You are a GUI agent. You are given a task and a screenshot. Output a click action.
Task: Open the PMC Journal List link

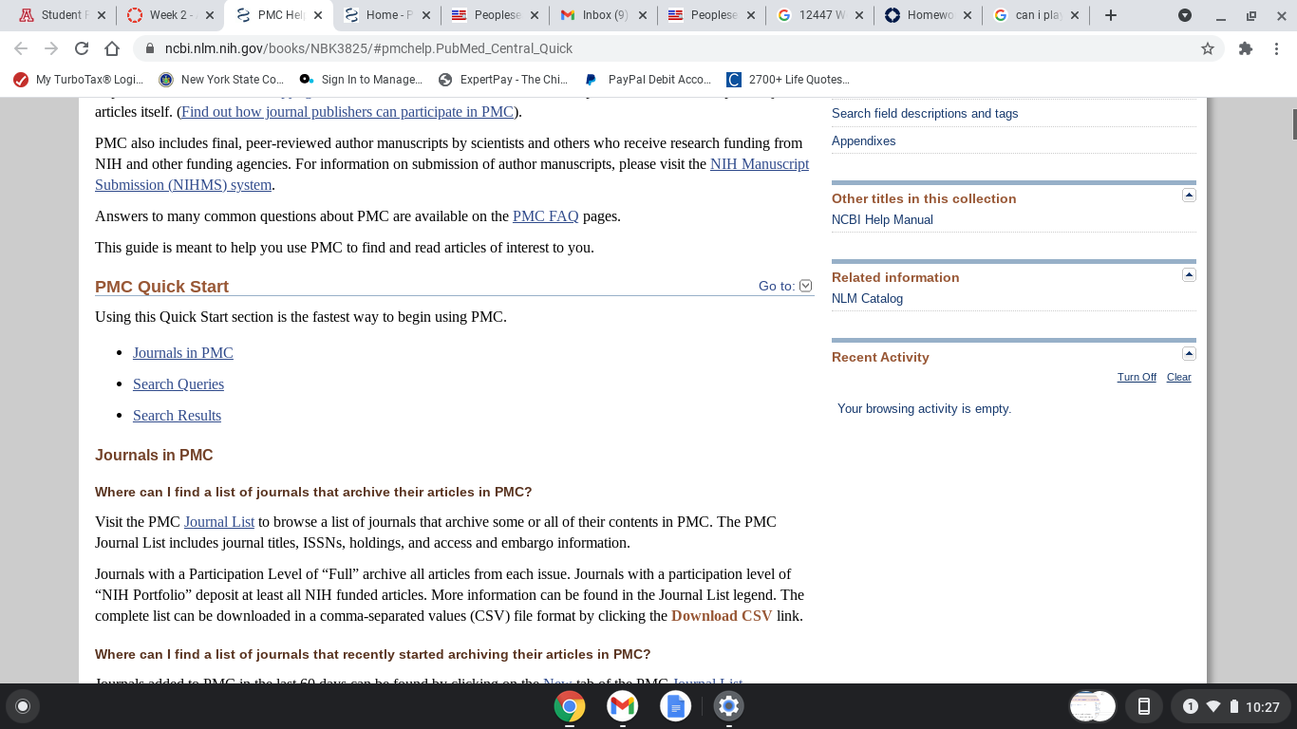[219, 522]
